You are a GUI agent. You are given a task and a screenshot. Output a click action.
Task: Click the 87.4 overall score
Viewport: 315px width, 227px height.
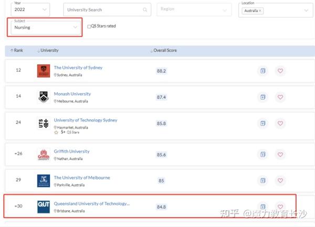161,97
